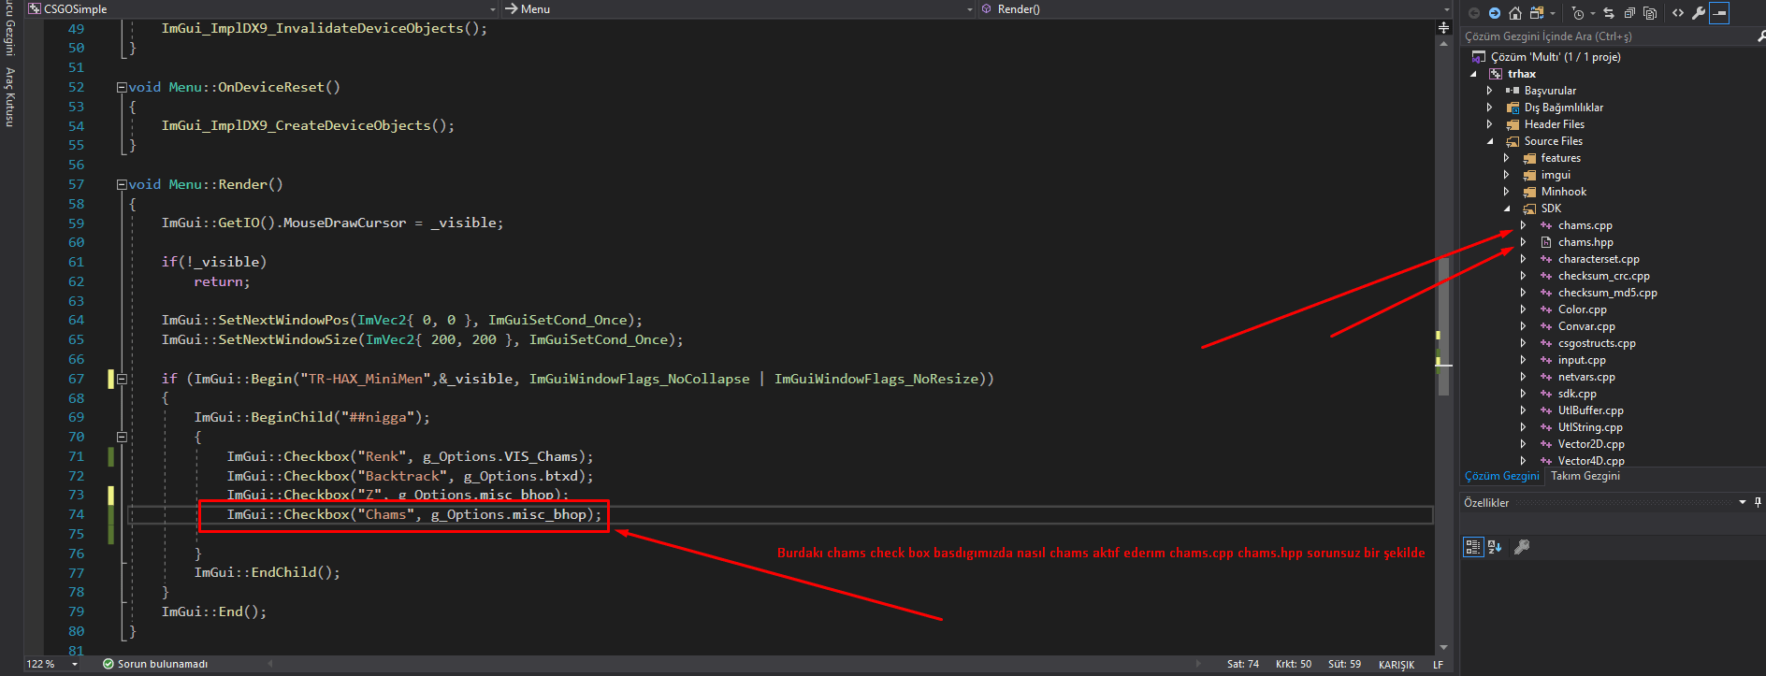Click the split editor icon above the scrollbar

point(1443,28)
